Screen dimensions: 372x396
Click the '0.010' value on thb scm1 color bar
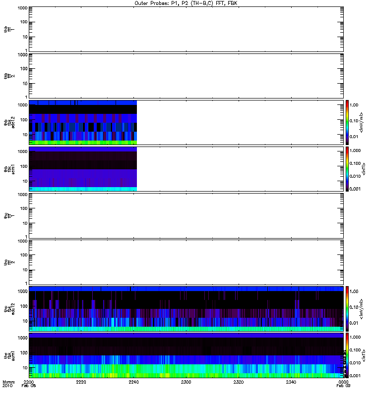coord(355,176)
